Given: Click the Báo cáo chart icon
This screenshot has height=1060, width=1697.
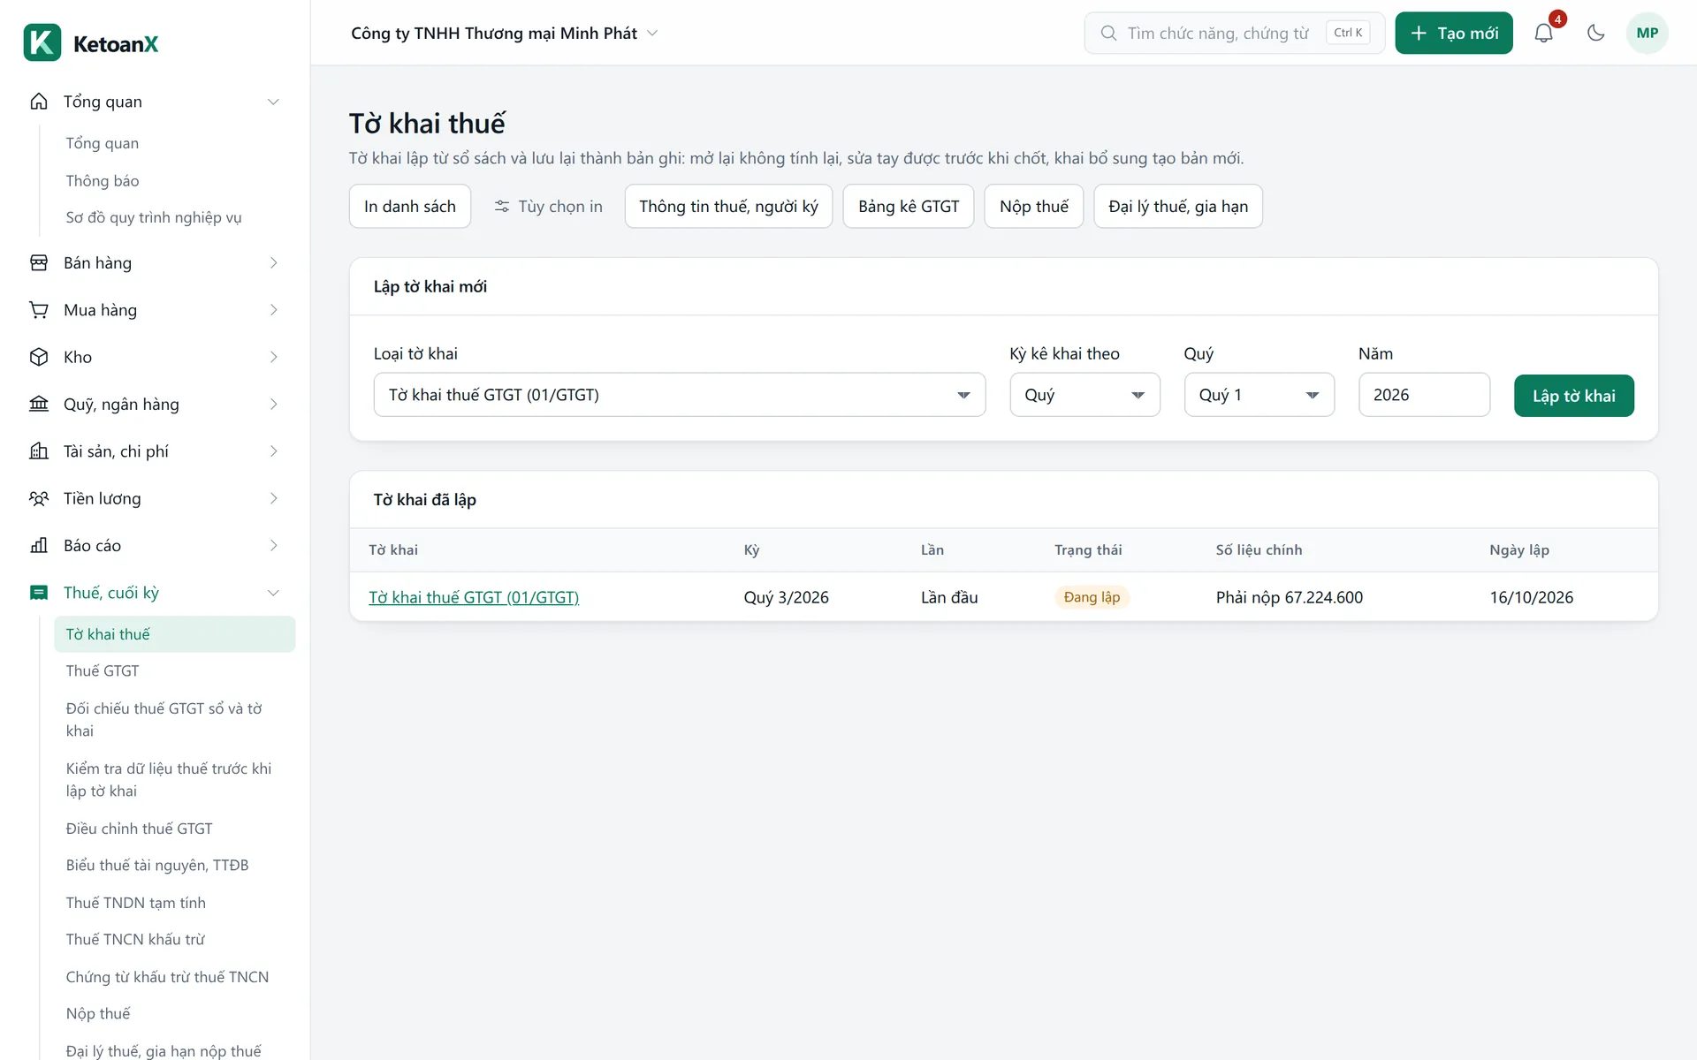Looking at the screenshot, I should (x=39, y=546).
